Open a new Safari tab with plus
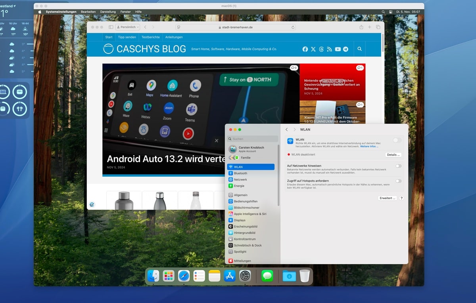 (370, 27)
